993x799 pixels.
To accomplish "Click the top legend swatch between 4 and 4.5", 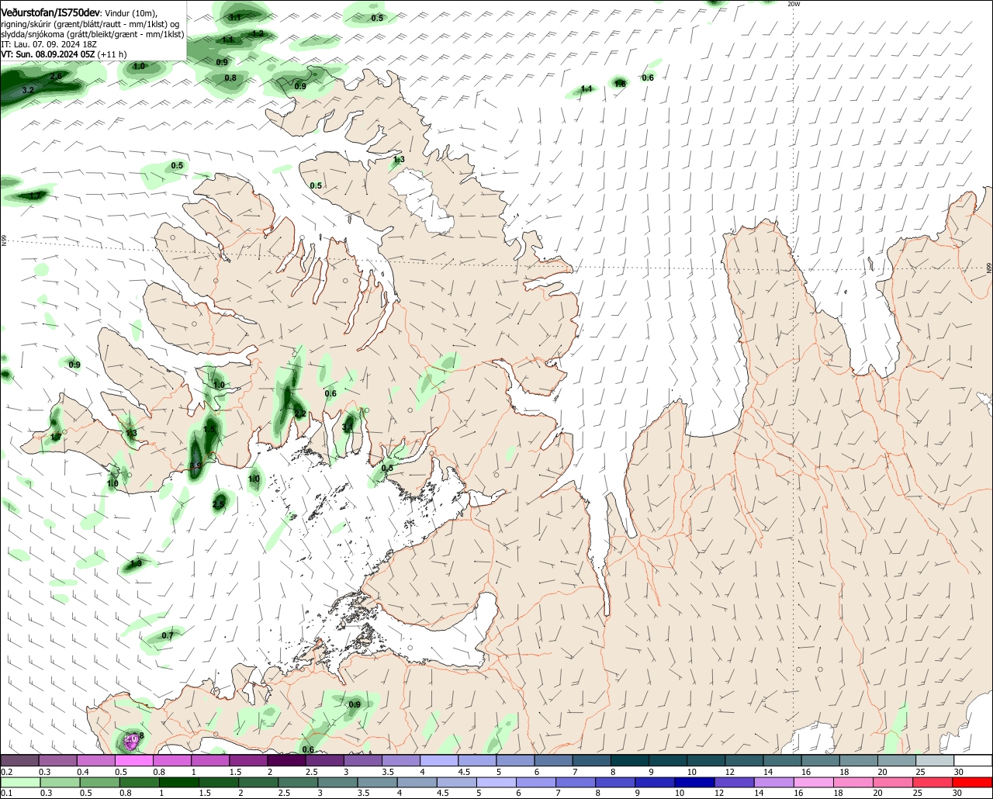I will [439, 761].
